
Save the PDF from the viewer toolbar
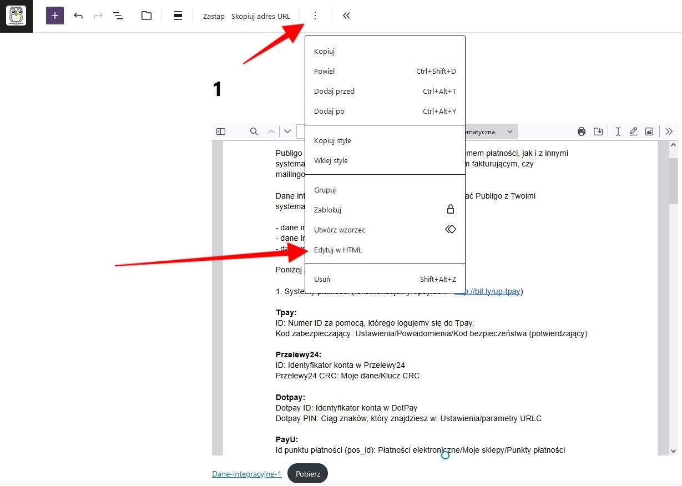pyautogui.click(x=598, y=131)
